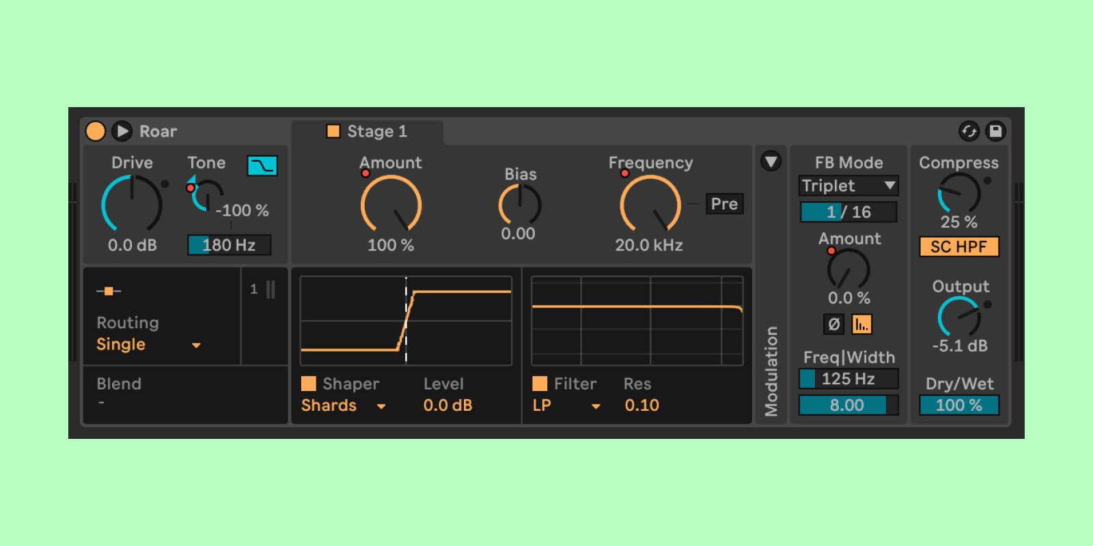The width and height of the screenshot is (1093, 546).
Task: Toggle the feedback gate bars icon
Action: (861, 324)
